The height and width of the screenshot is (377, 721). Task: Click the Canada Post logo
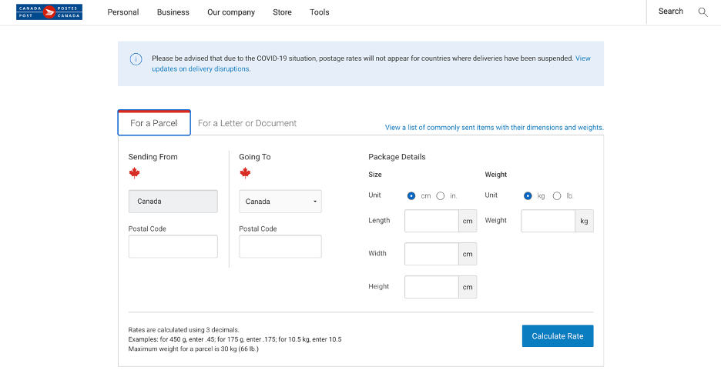(x=49, y=12)
